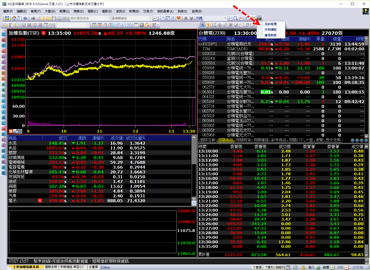
Task: Switch to the 個股走勢 bottom tab
Action: pos(51,267)
